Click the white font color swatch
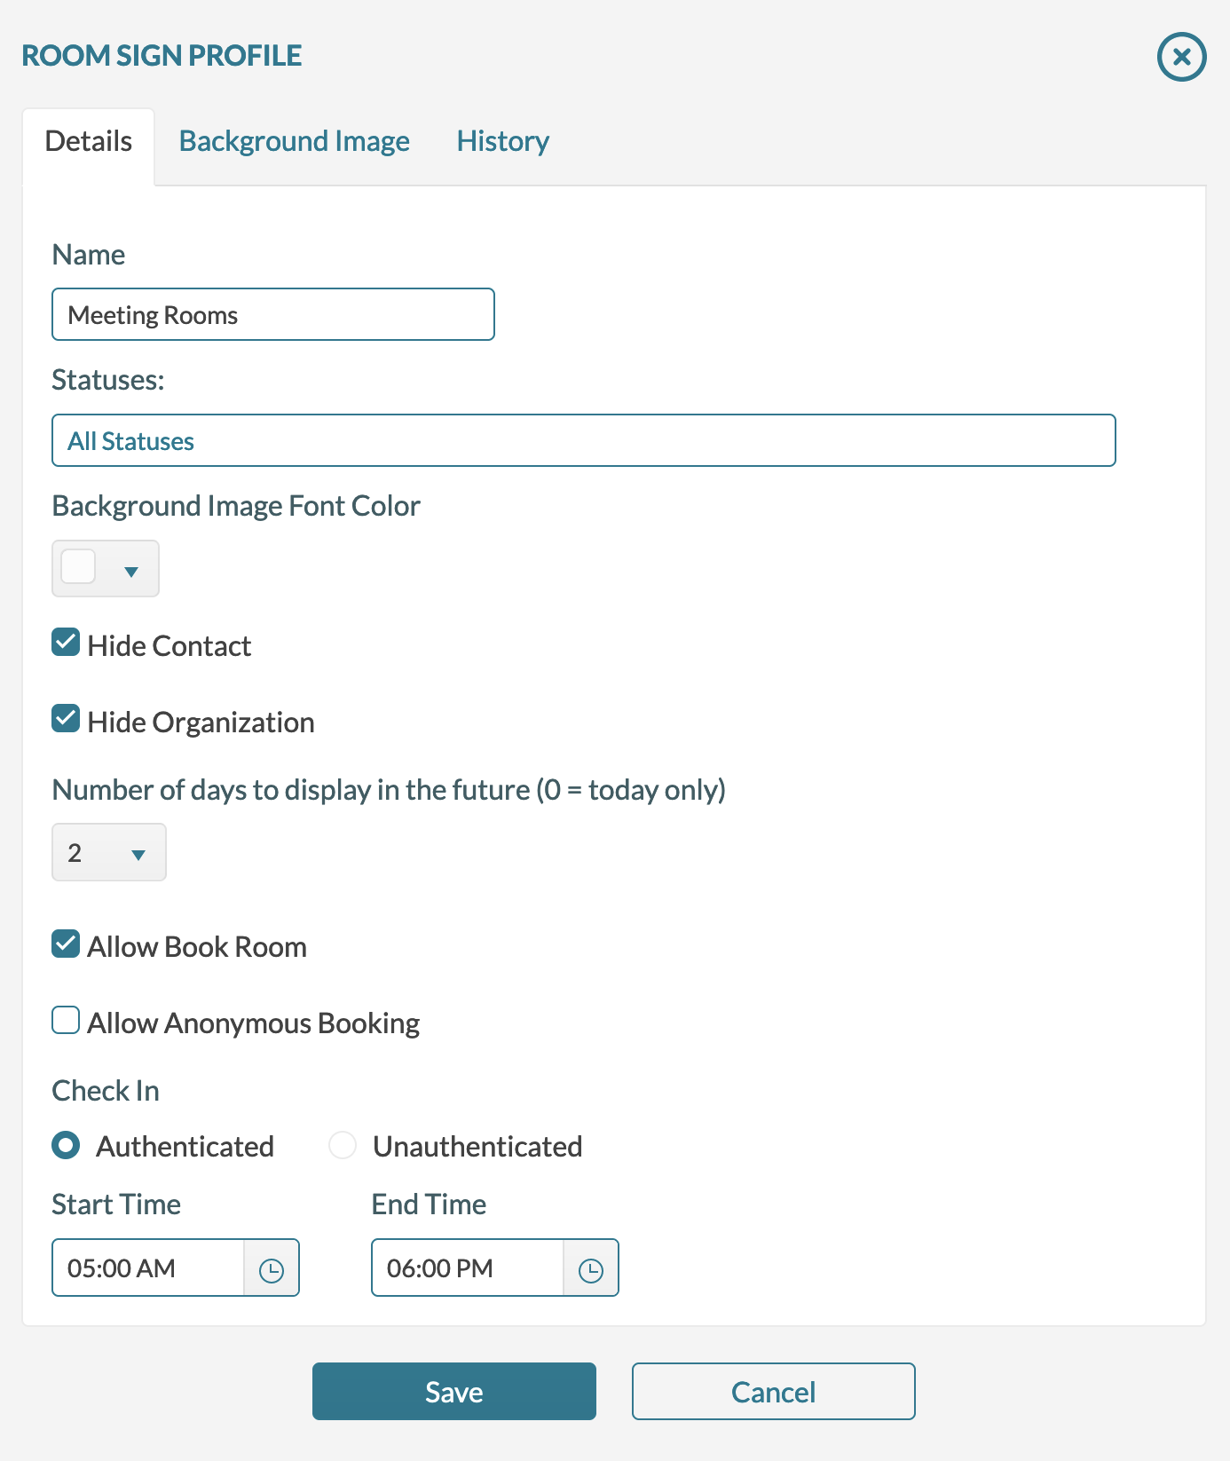This screenshot has width=1230, height=1461. coord(79,567)
